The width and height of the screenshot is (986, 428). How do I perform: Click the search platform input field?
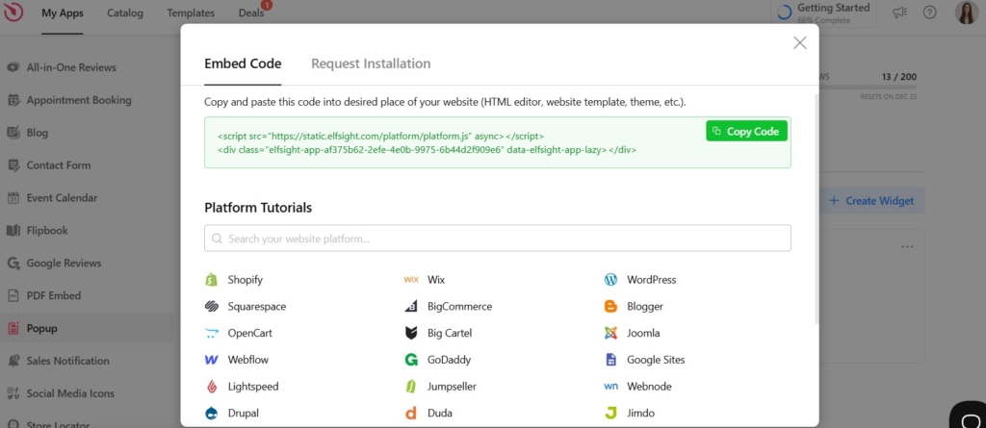point(498,239)
